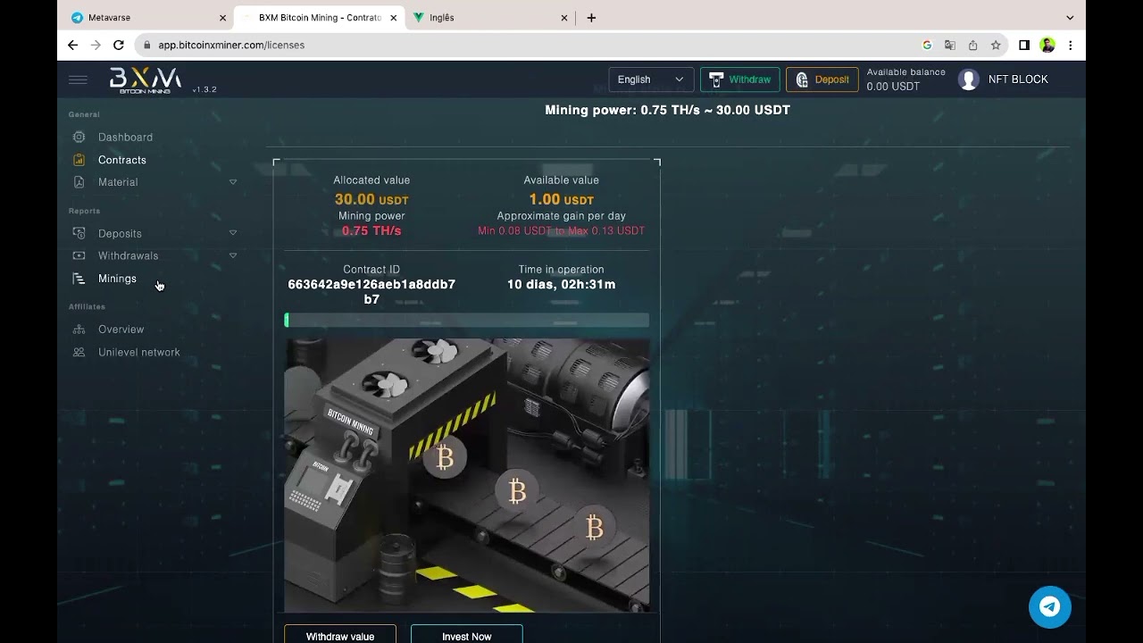Image resolution: width=1143 pixels, height=643 pixels.
Task: Bookmark this page with the star
Action: [x=996, y=45]
